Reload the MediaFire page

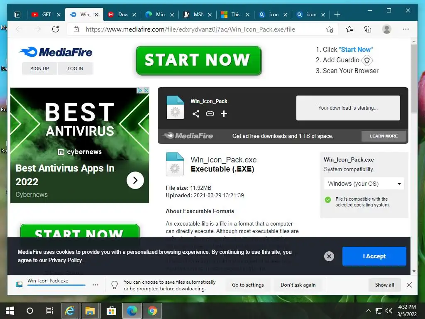[56, 29]
